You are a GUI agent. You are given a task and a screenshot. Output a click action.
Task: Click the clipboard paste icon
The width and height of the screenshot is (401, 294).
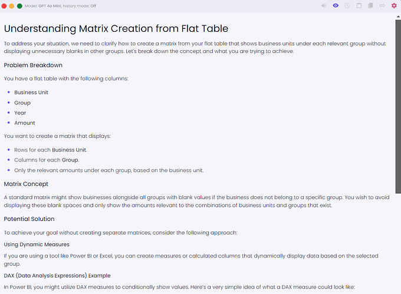click(x=359, y=6)
